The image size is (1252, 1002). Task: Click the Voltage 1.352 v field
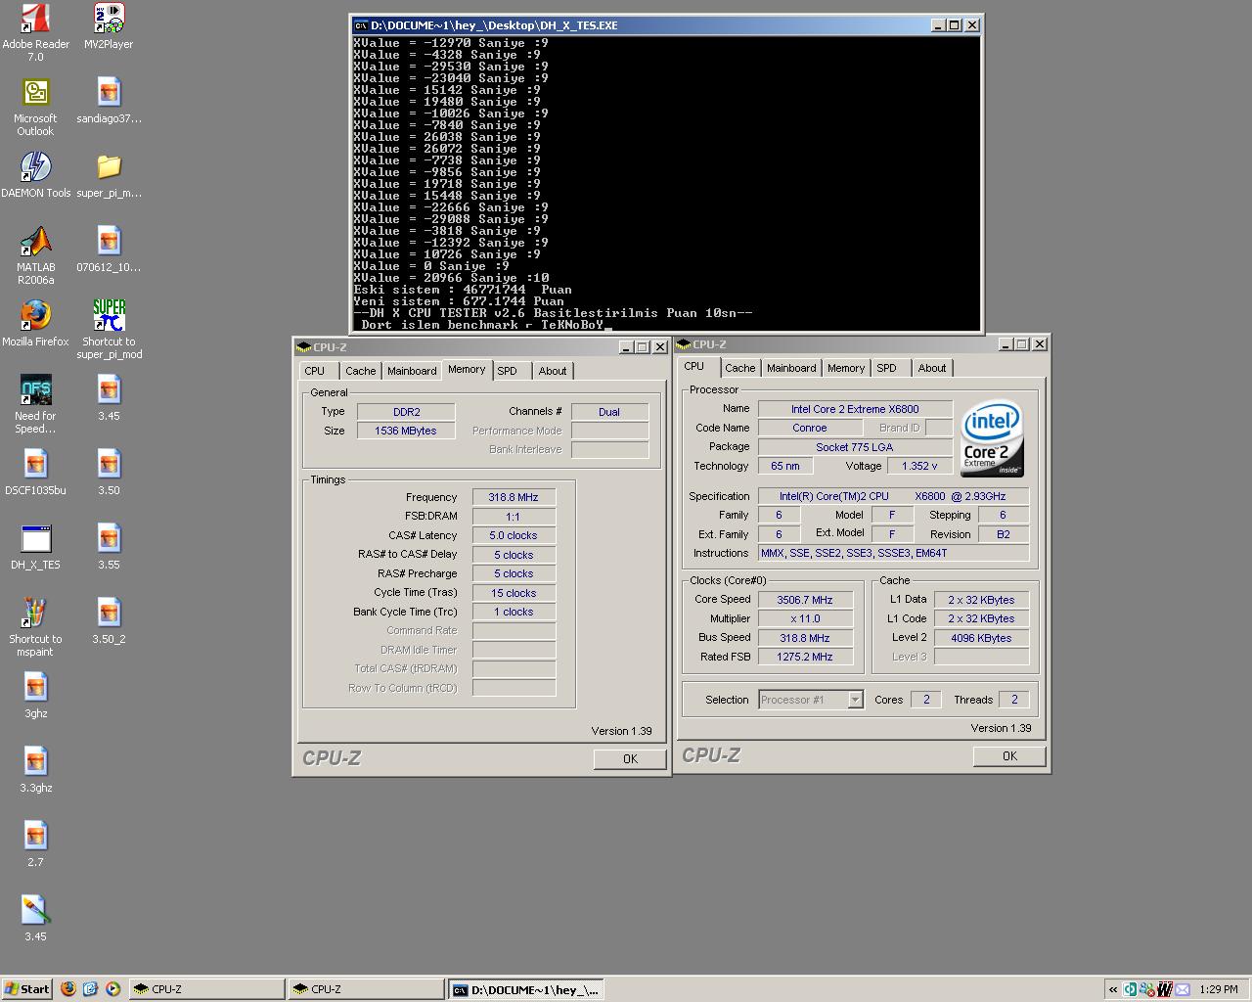click(x=919, y=466)
